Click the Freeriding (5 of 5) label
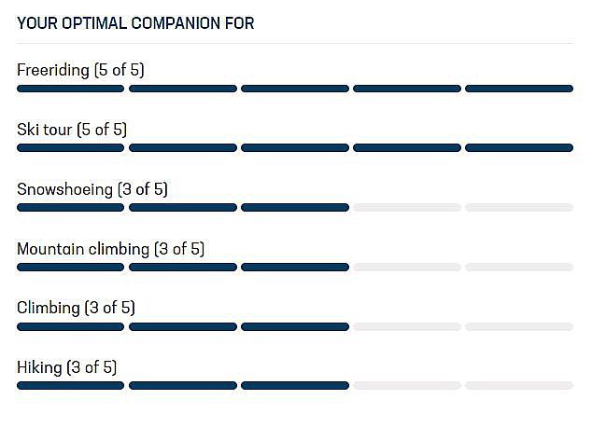 (x=80, y=70)
